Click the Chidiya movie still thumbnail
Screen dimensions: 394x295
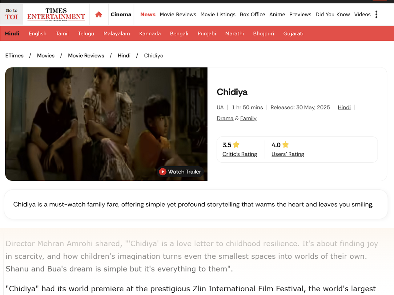[x=106, y=124]
